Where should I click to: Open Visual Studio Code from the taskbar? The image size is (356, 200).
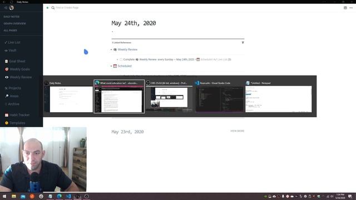click(x=68, y=196)
